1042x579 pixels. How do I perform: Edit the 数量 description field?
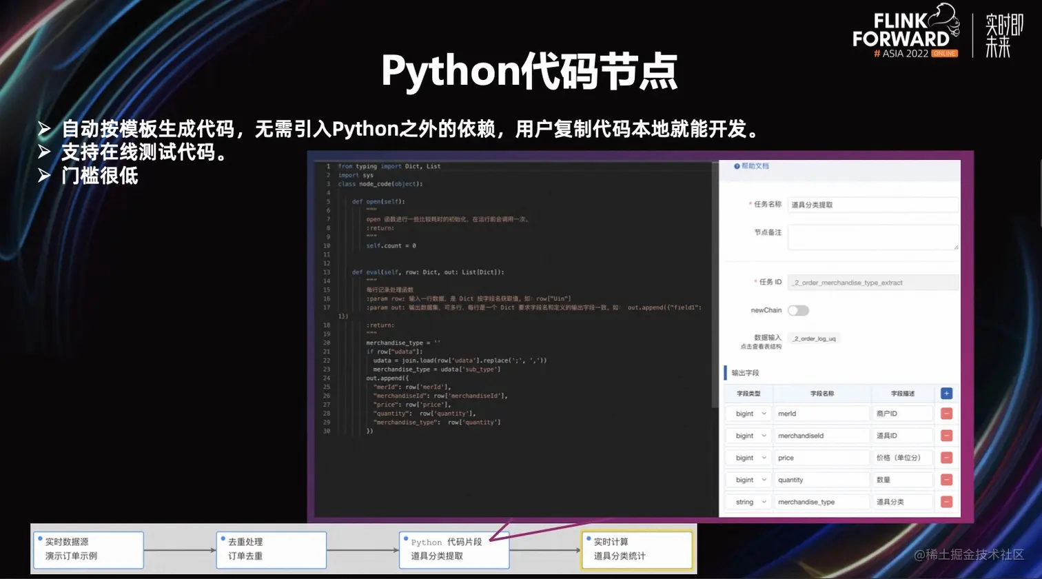click(x=903, y=480)
